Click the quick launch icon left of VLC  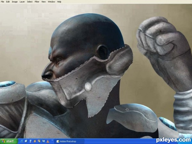click(x=44, y=141)
